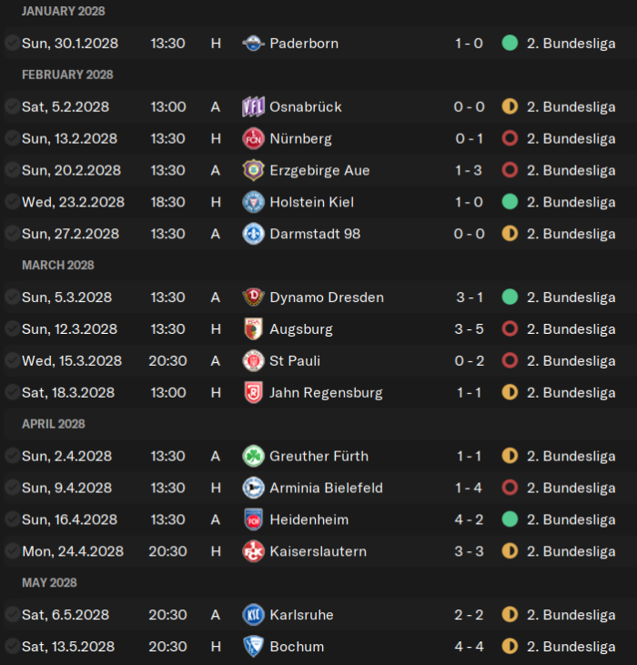Click the Bochum club crest
This screenshot has height=665, width=637.
tap(253, 647)
